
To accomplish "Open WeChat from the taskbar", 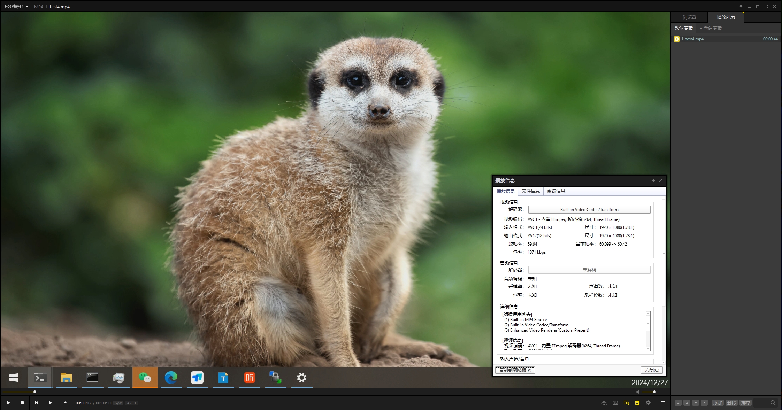I will coord(145,378).
